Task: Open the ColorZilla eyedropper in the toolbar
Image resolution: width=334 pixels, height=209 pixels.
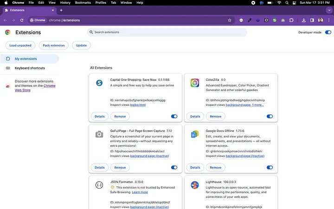Action: coord(250,20)
